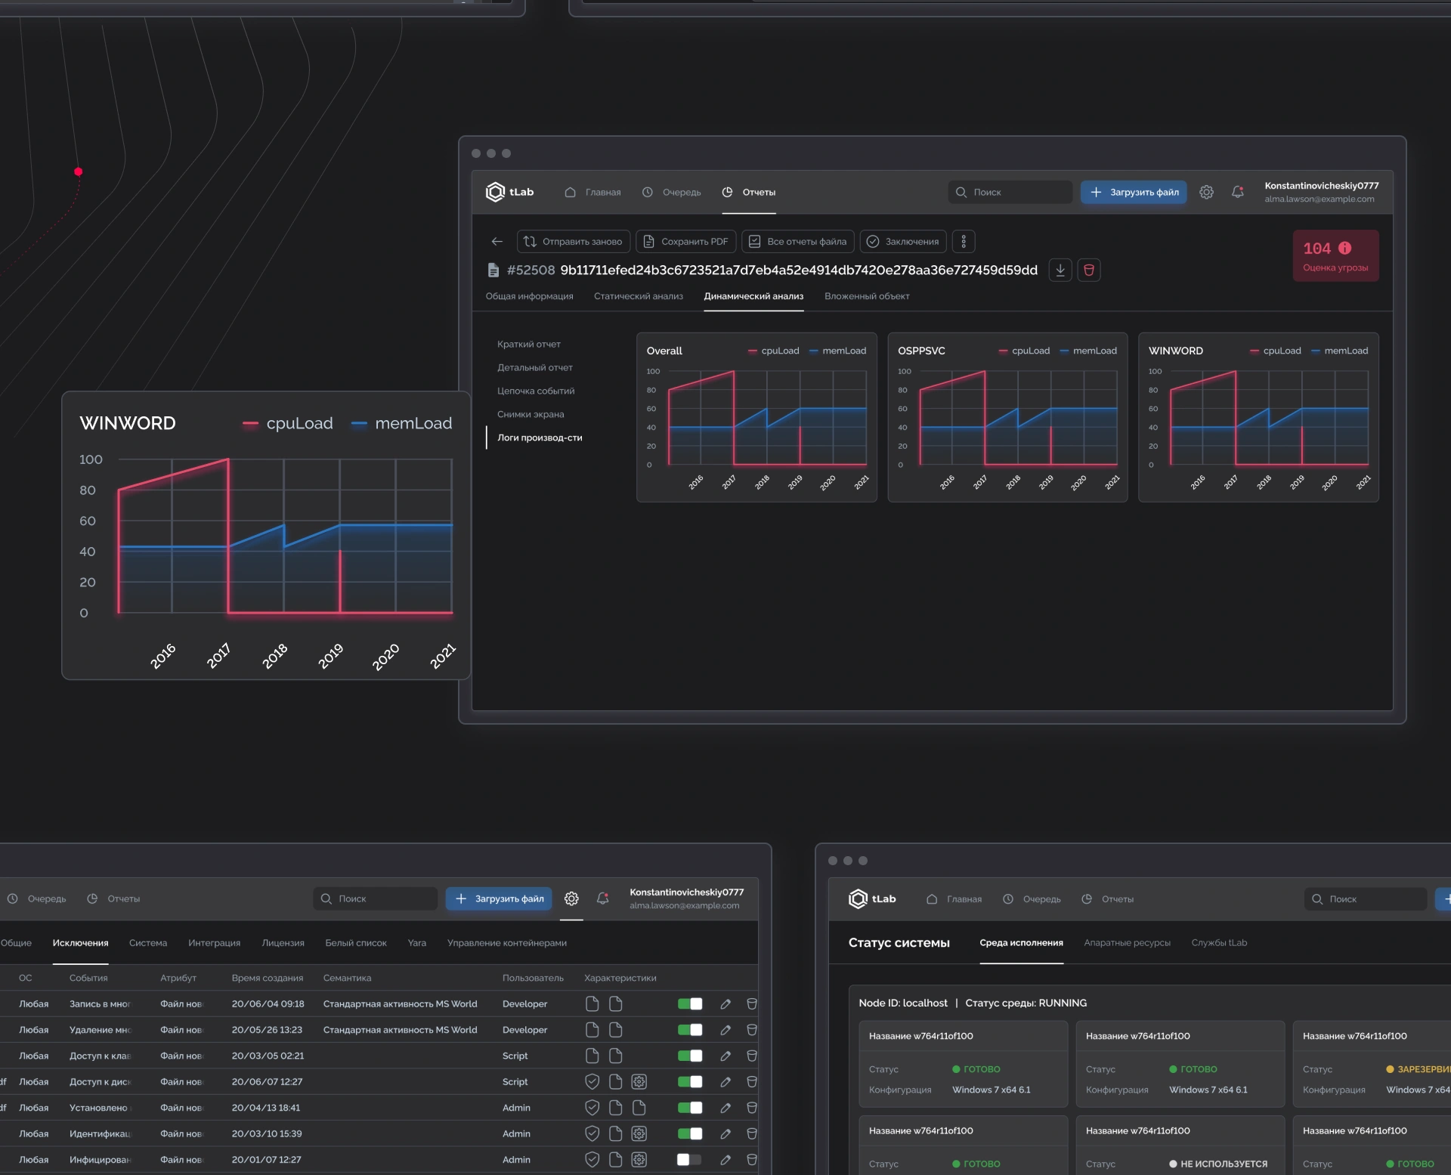The image size is (1451, 1175).
Task: Click notification bell in top report window
Action: click(1237, 192)
